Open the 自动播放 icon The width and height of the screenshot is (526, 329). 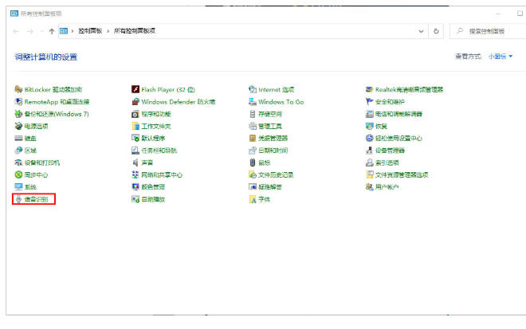point(135,199)
